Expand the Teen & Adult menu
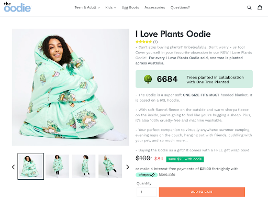 coord(87,7)
